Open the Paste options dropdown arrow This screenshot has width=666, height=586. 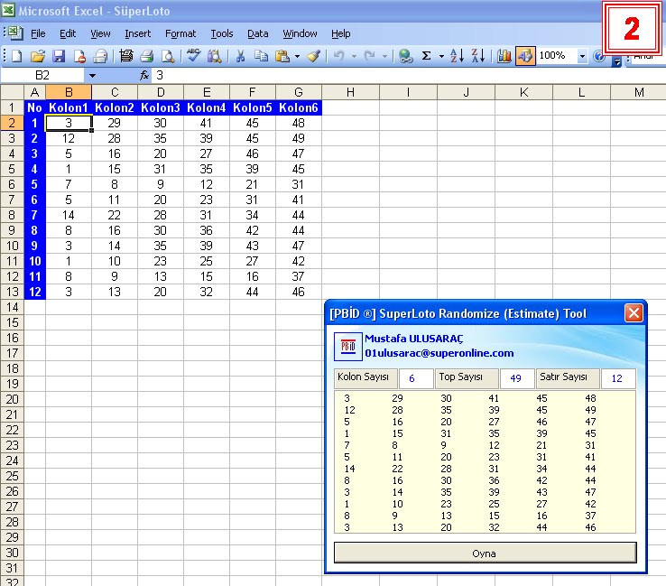point(297,56)
